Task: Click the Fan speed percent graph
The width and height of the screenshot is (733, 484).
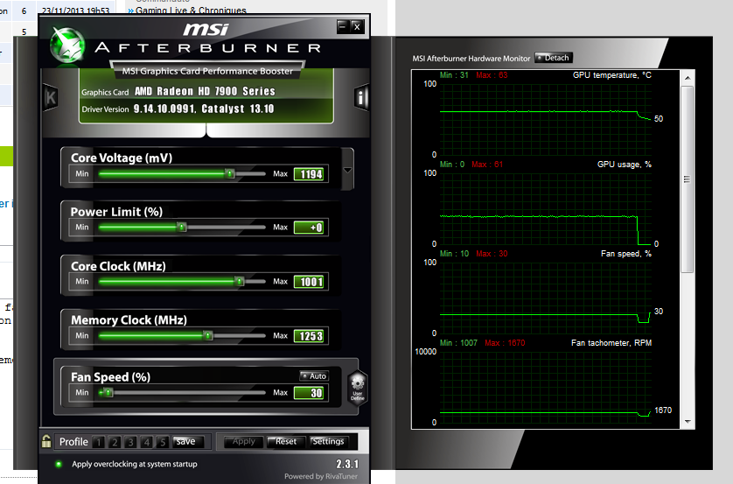Action: tap(546, 298)
